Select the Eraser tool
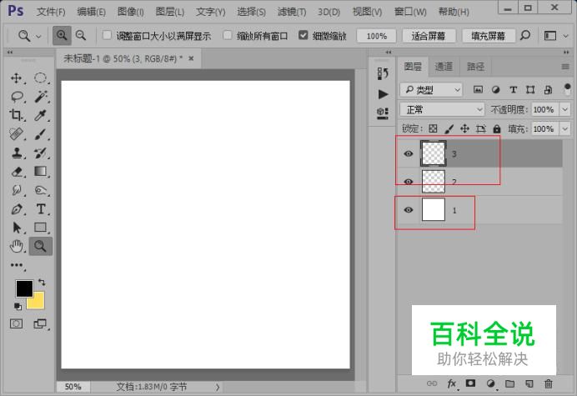The width and height of the screenshot is (577, 396). (x=17, y=172)
